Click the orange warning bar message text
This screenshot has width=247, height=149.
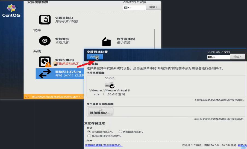click(x=58, y=97)
